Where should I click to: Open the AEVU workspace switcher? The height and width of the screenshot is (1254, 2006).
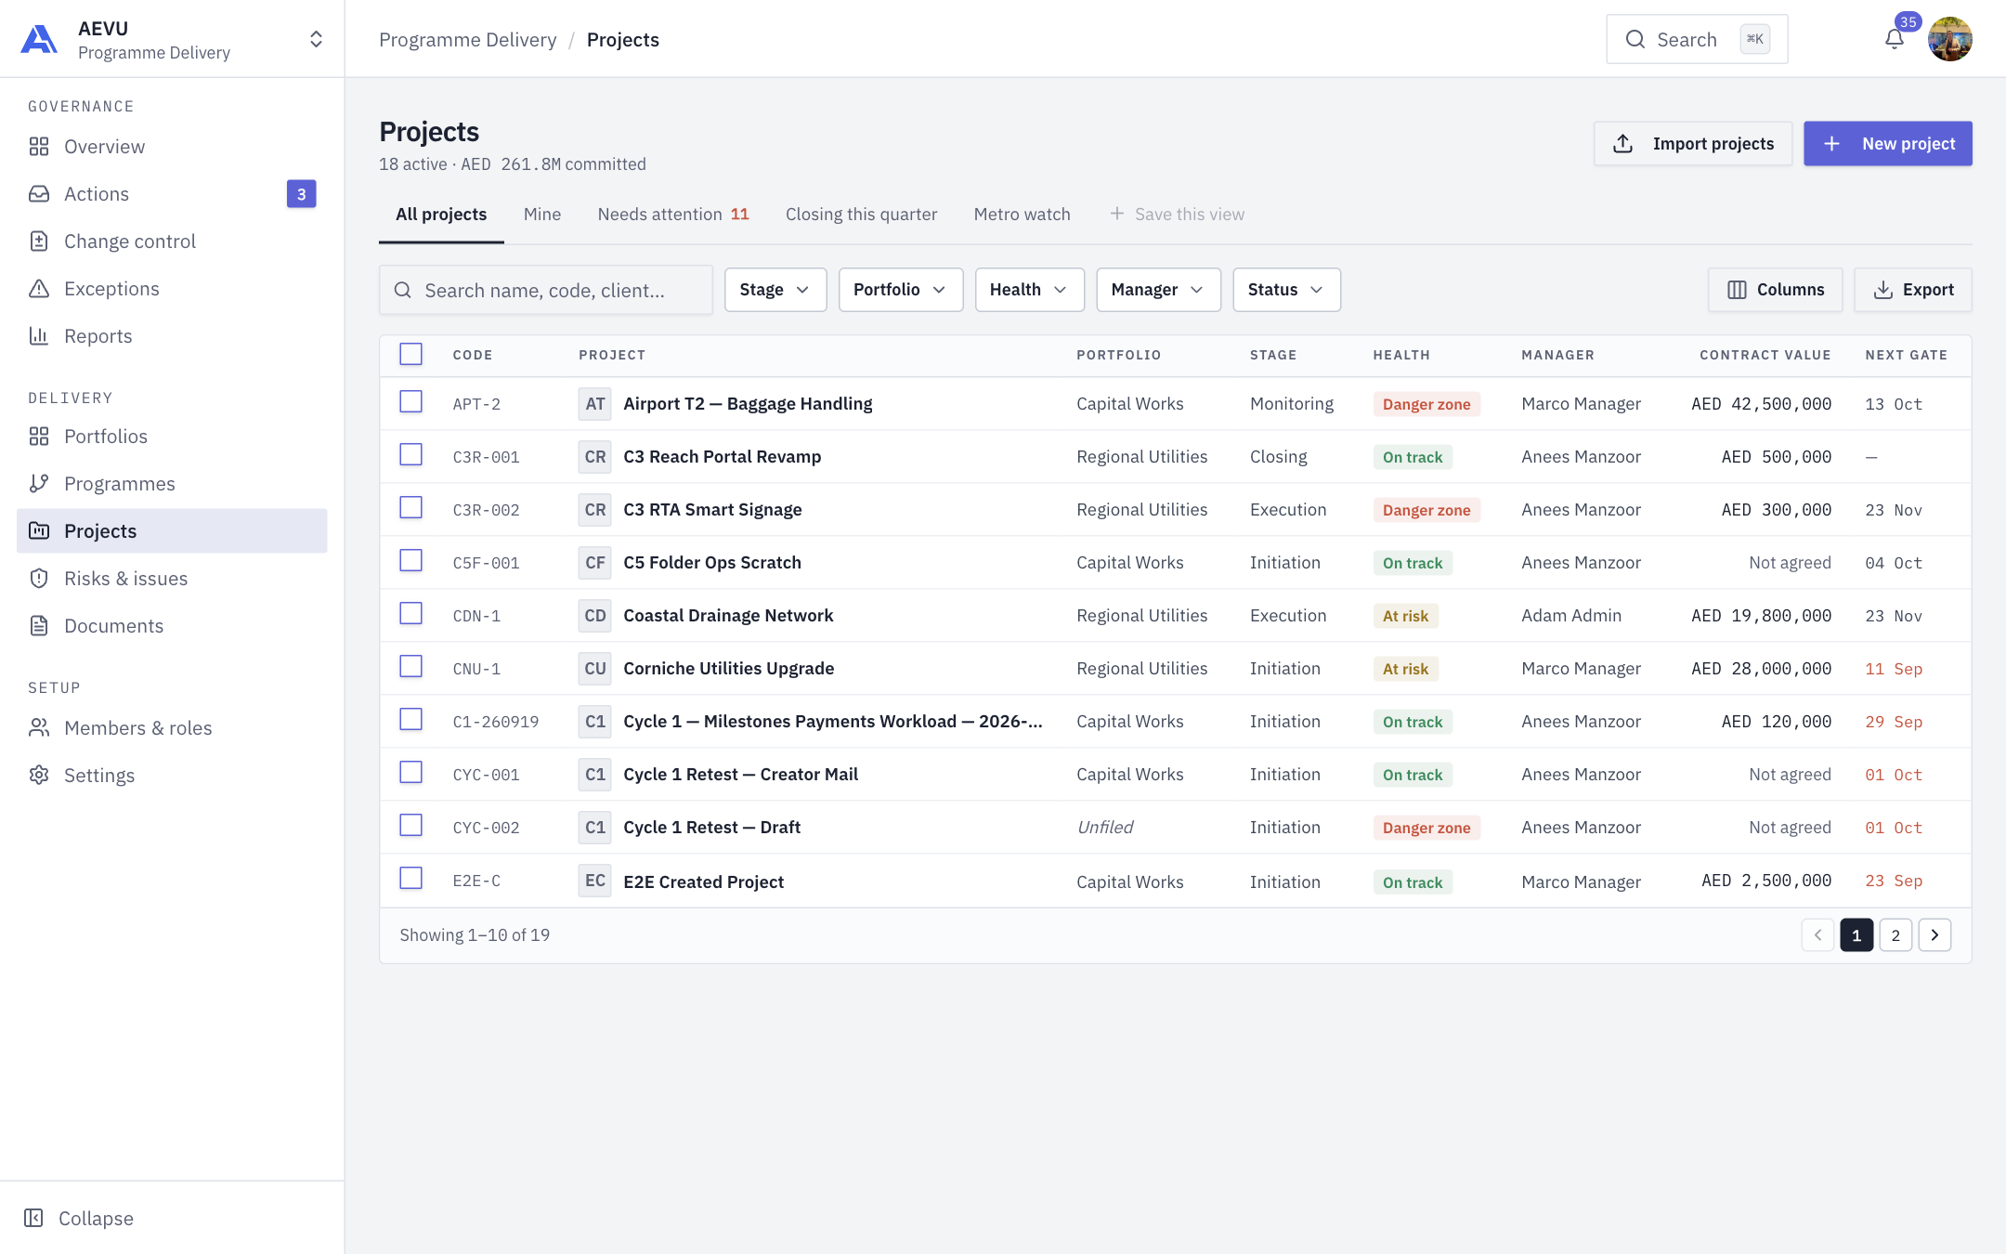pyautogui.click(x=316, y=39)
